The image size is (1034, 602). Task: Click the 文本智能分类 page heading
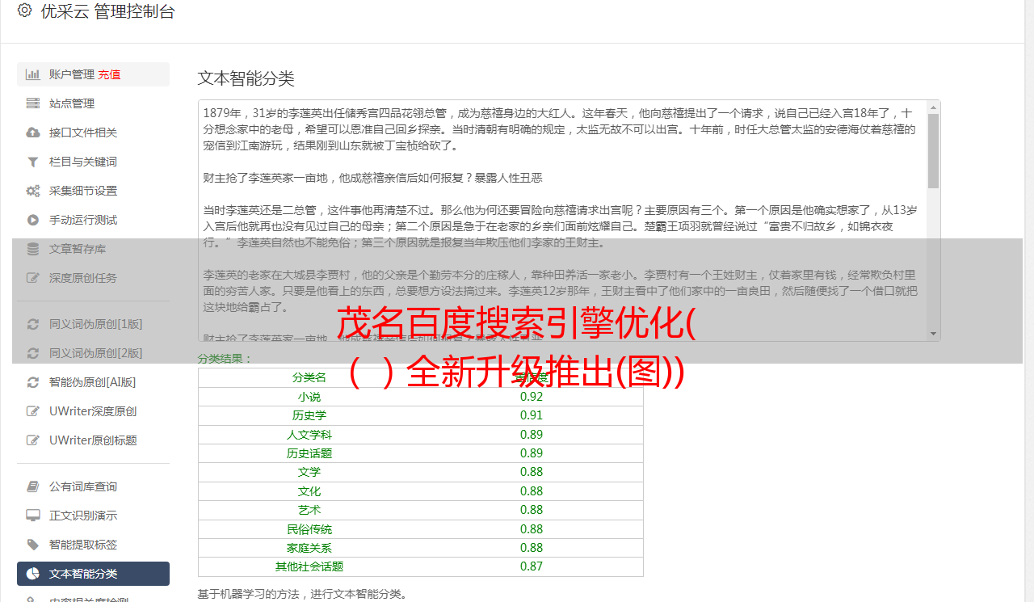pos(246,78)
